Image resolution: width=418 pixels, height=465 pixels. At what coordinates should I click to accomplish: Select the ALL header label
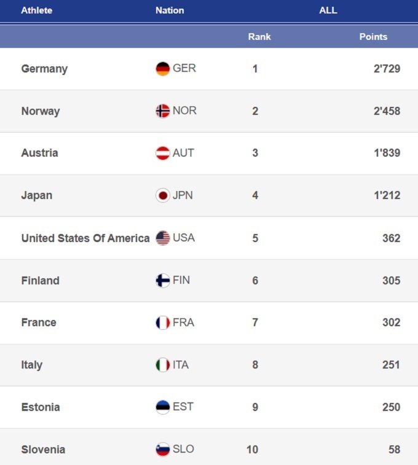(x=328, y=10)
